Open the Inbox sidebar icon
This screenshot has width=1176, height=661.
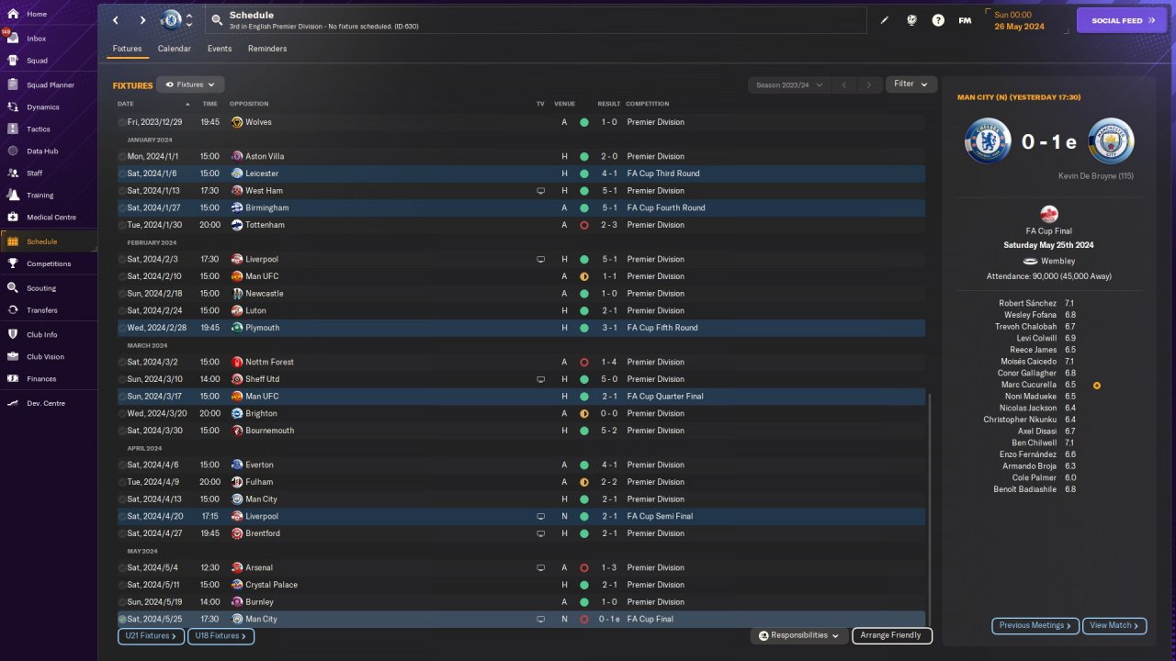[13, 39]
